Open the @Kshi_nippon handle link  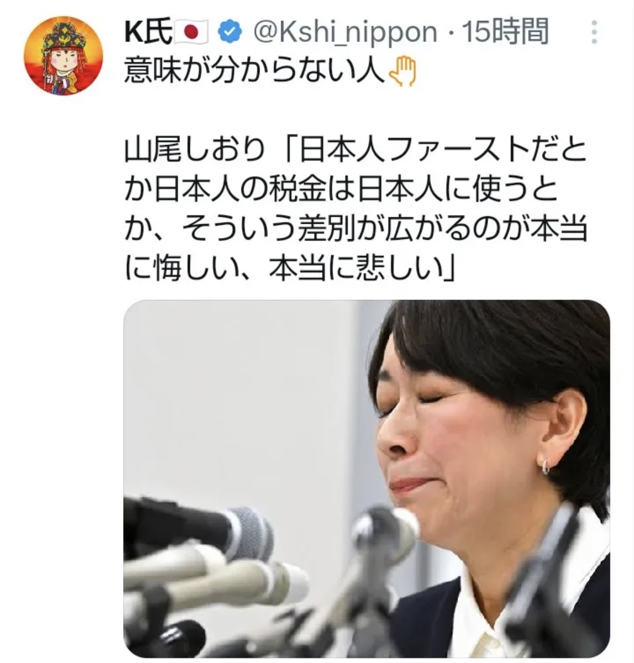click(x=345, y=33)
